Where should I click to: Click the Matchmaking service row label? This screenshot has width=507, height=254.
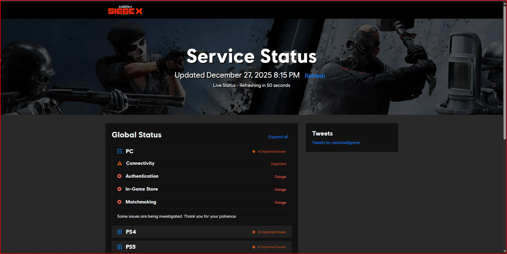click(141, 202)
